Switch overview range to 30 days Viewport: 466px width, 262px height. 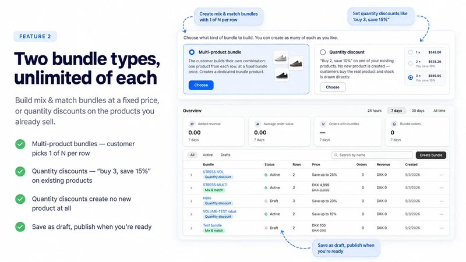418,111
